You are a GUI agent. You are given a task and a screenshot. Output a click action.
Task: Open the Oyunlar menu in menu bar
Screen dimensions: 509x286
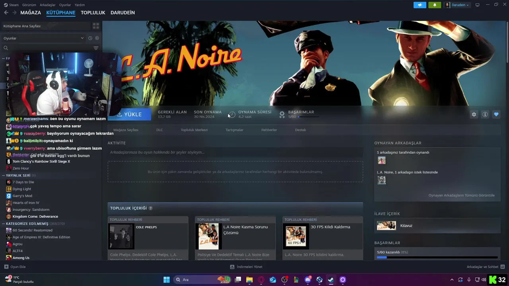tap(65, 5)
